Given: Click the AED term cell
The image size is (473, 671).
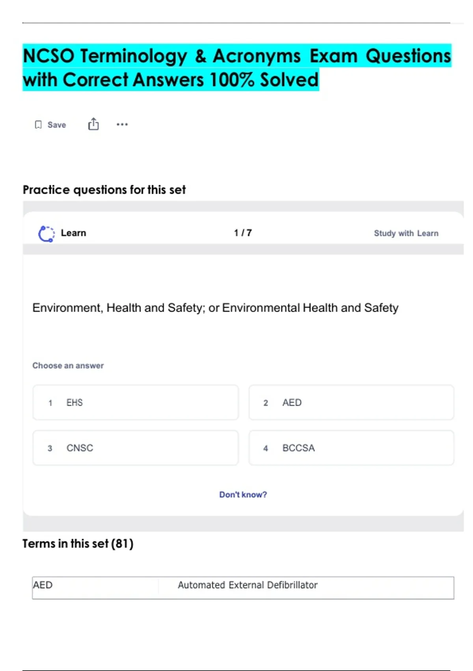Looking at the screenshot, I should point(43,585).
